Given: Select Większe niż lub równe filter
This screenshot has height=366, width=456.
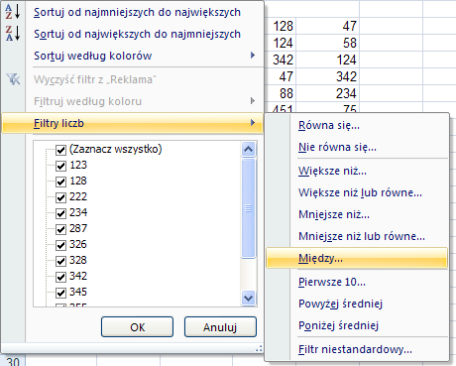Looking at the screenshot, I should pyautogui.click(x=357, y=192).
